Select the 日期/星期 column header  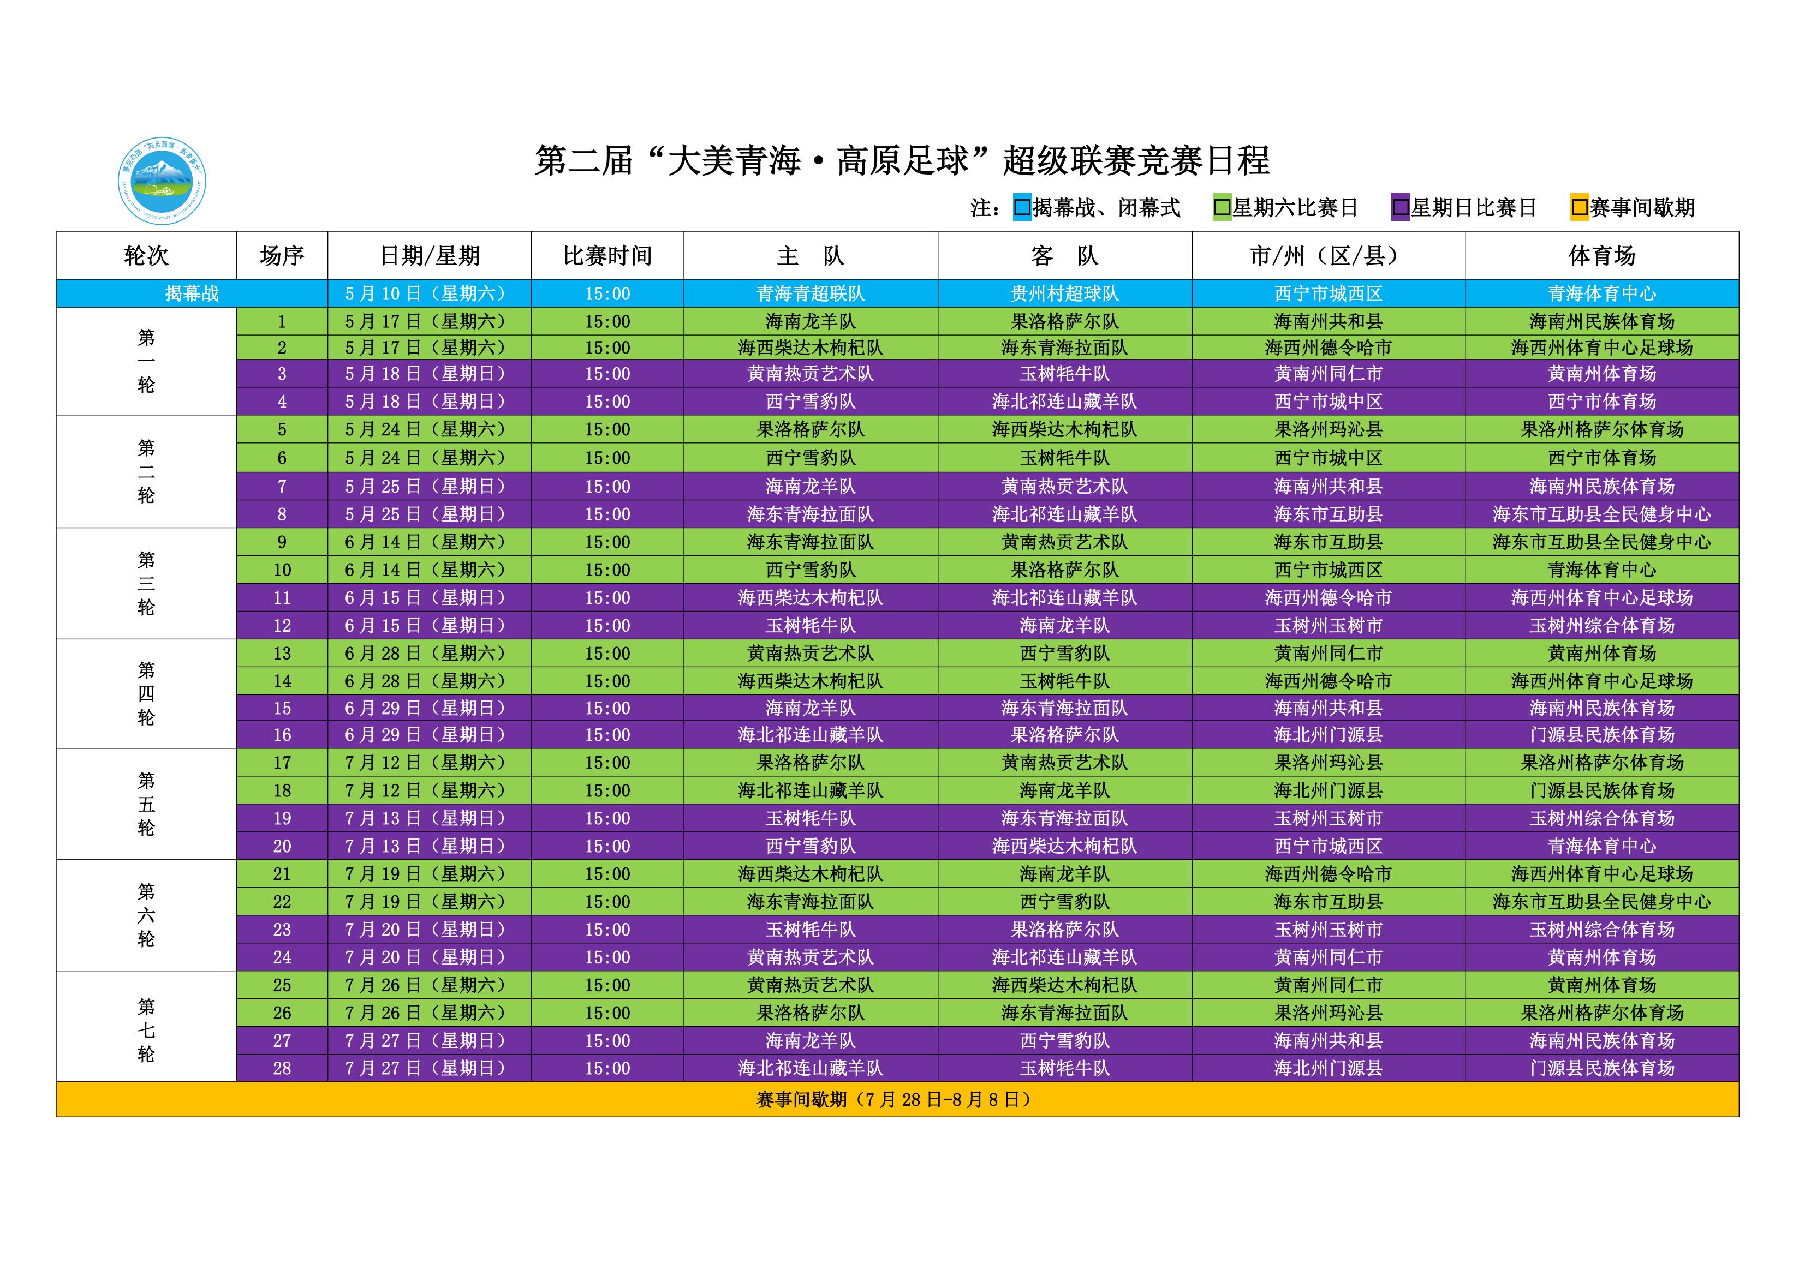point(429,255)
